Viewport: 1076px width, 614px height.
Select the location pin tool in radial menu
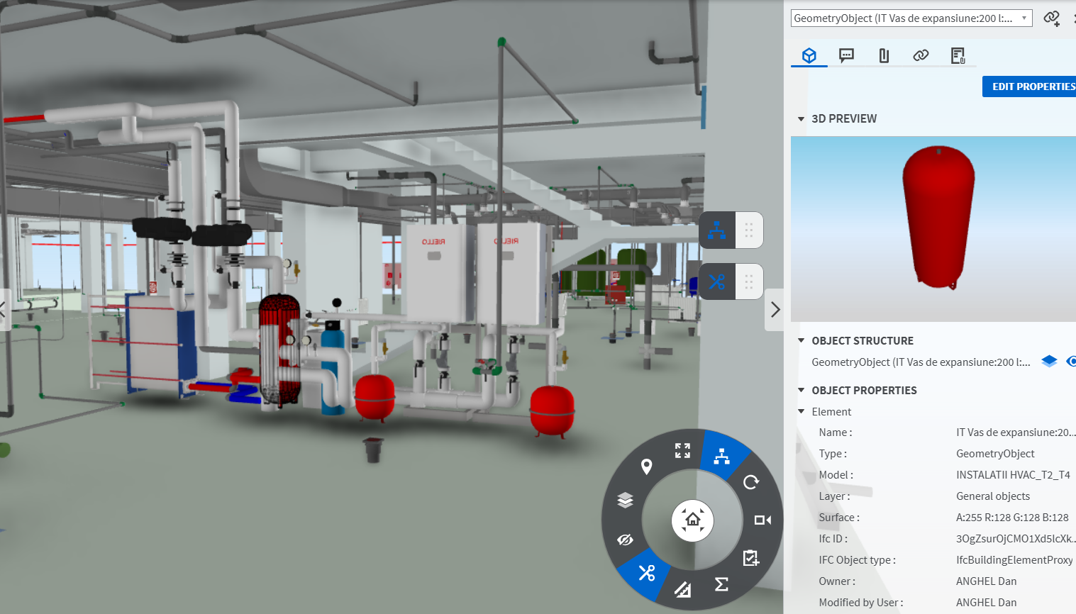[x=646, y=467]
